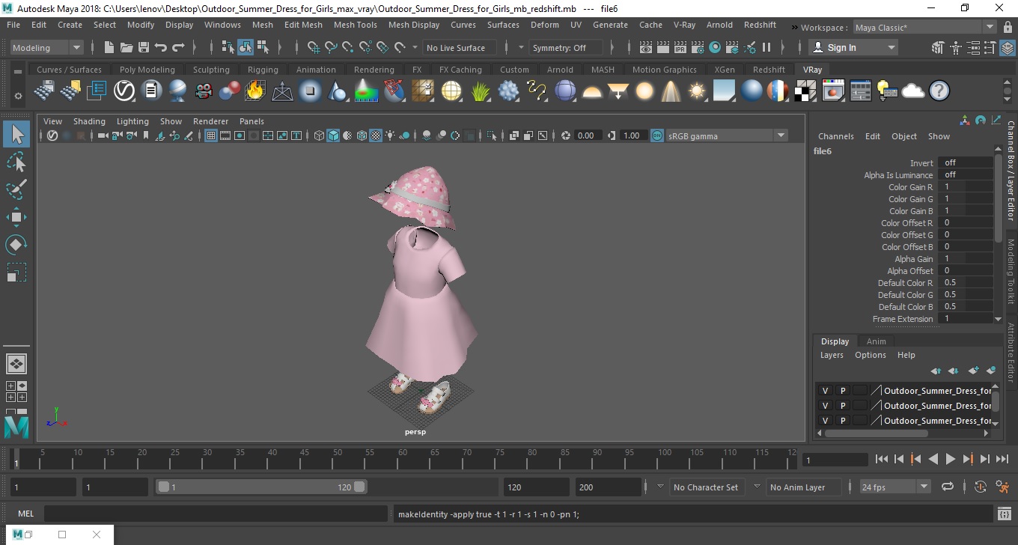The width and height of the screenshot is (1018, 545).
Task: Create a VRay sun light
Action: pos(698,91)
